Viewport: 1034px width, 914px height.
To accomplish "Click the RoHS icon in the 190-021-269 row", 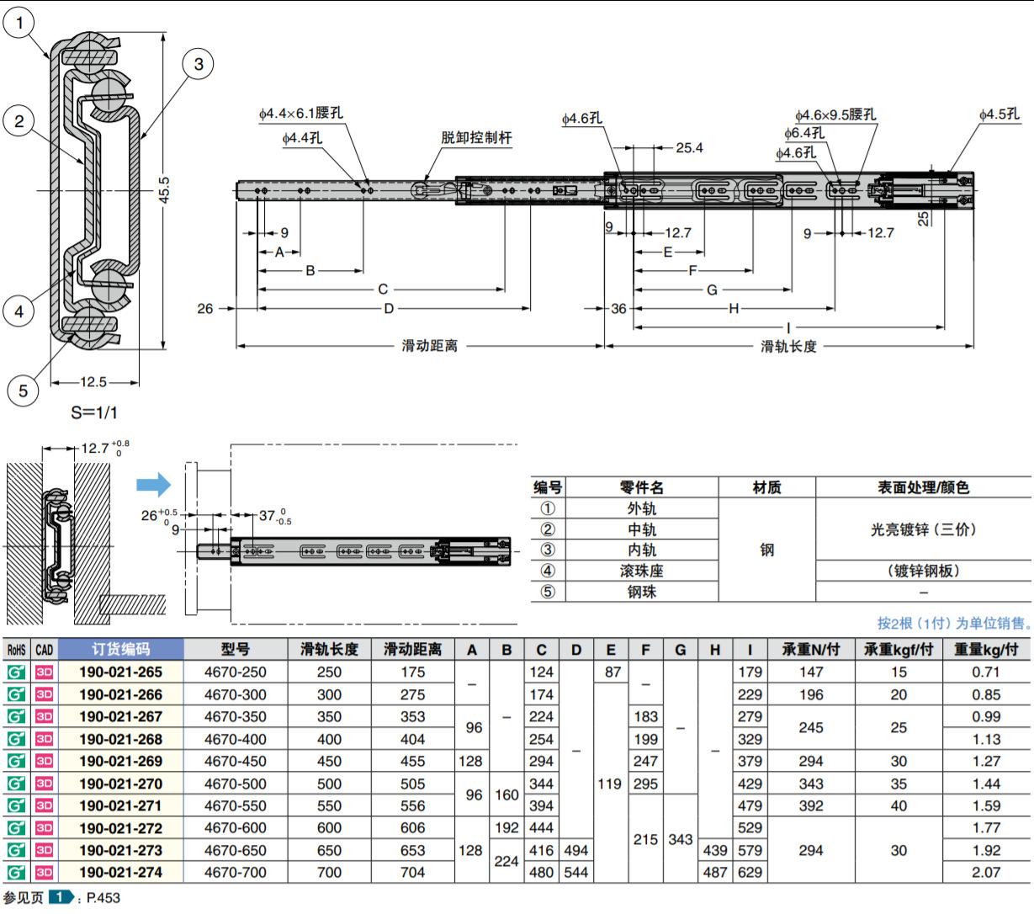I will click(16, 762).
